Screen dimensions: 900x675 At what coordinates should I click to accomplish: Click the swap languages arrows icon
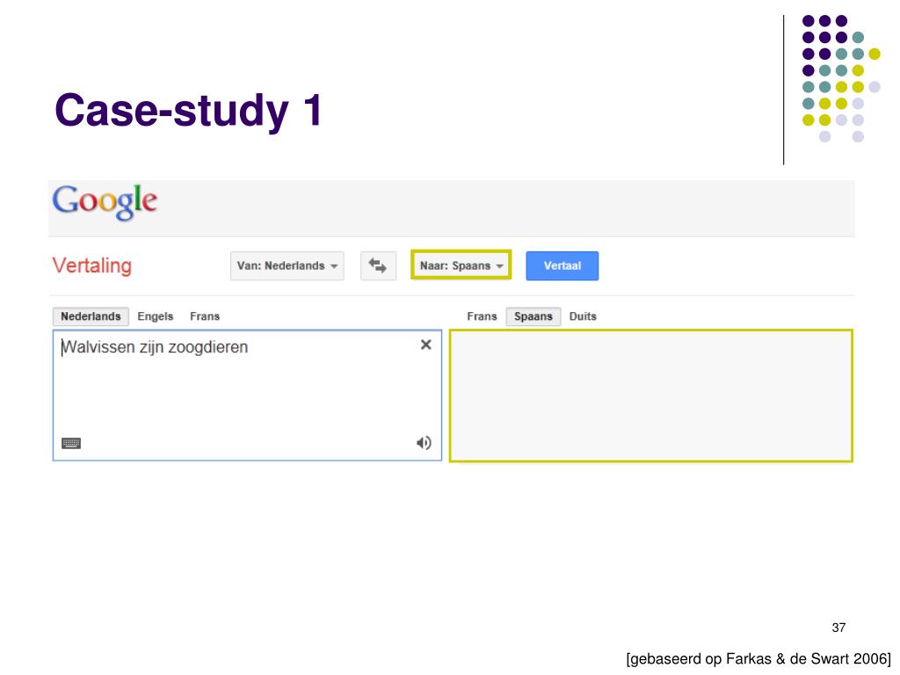tap(378, 265)
